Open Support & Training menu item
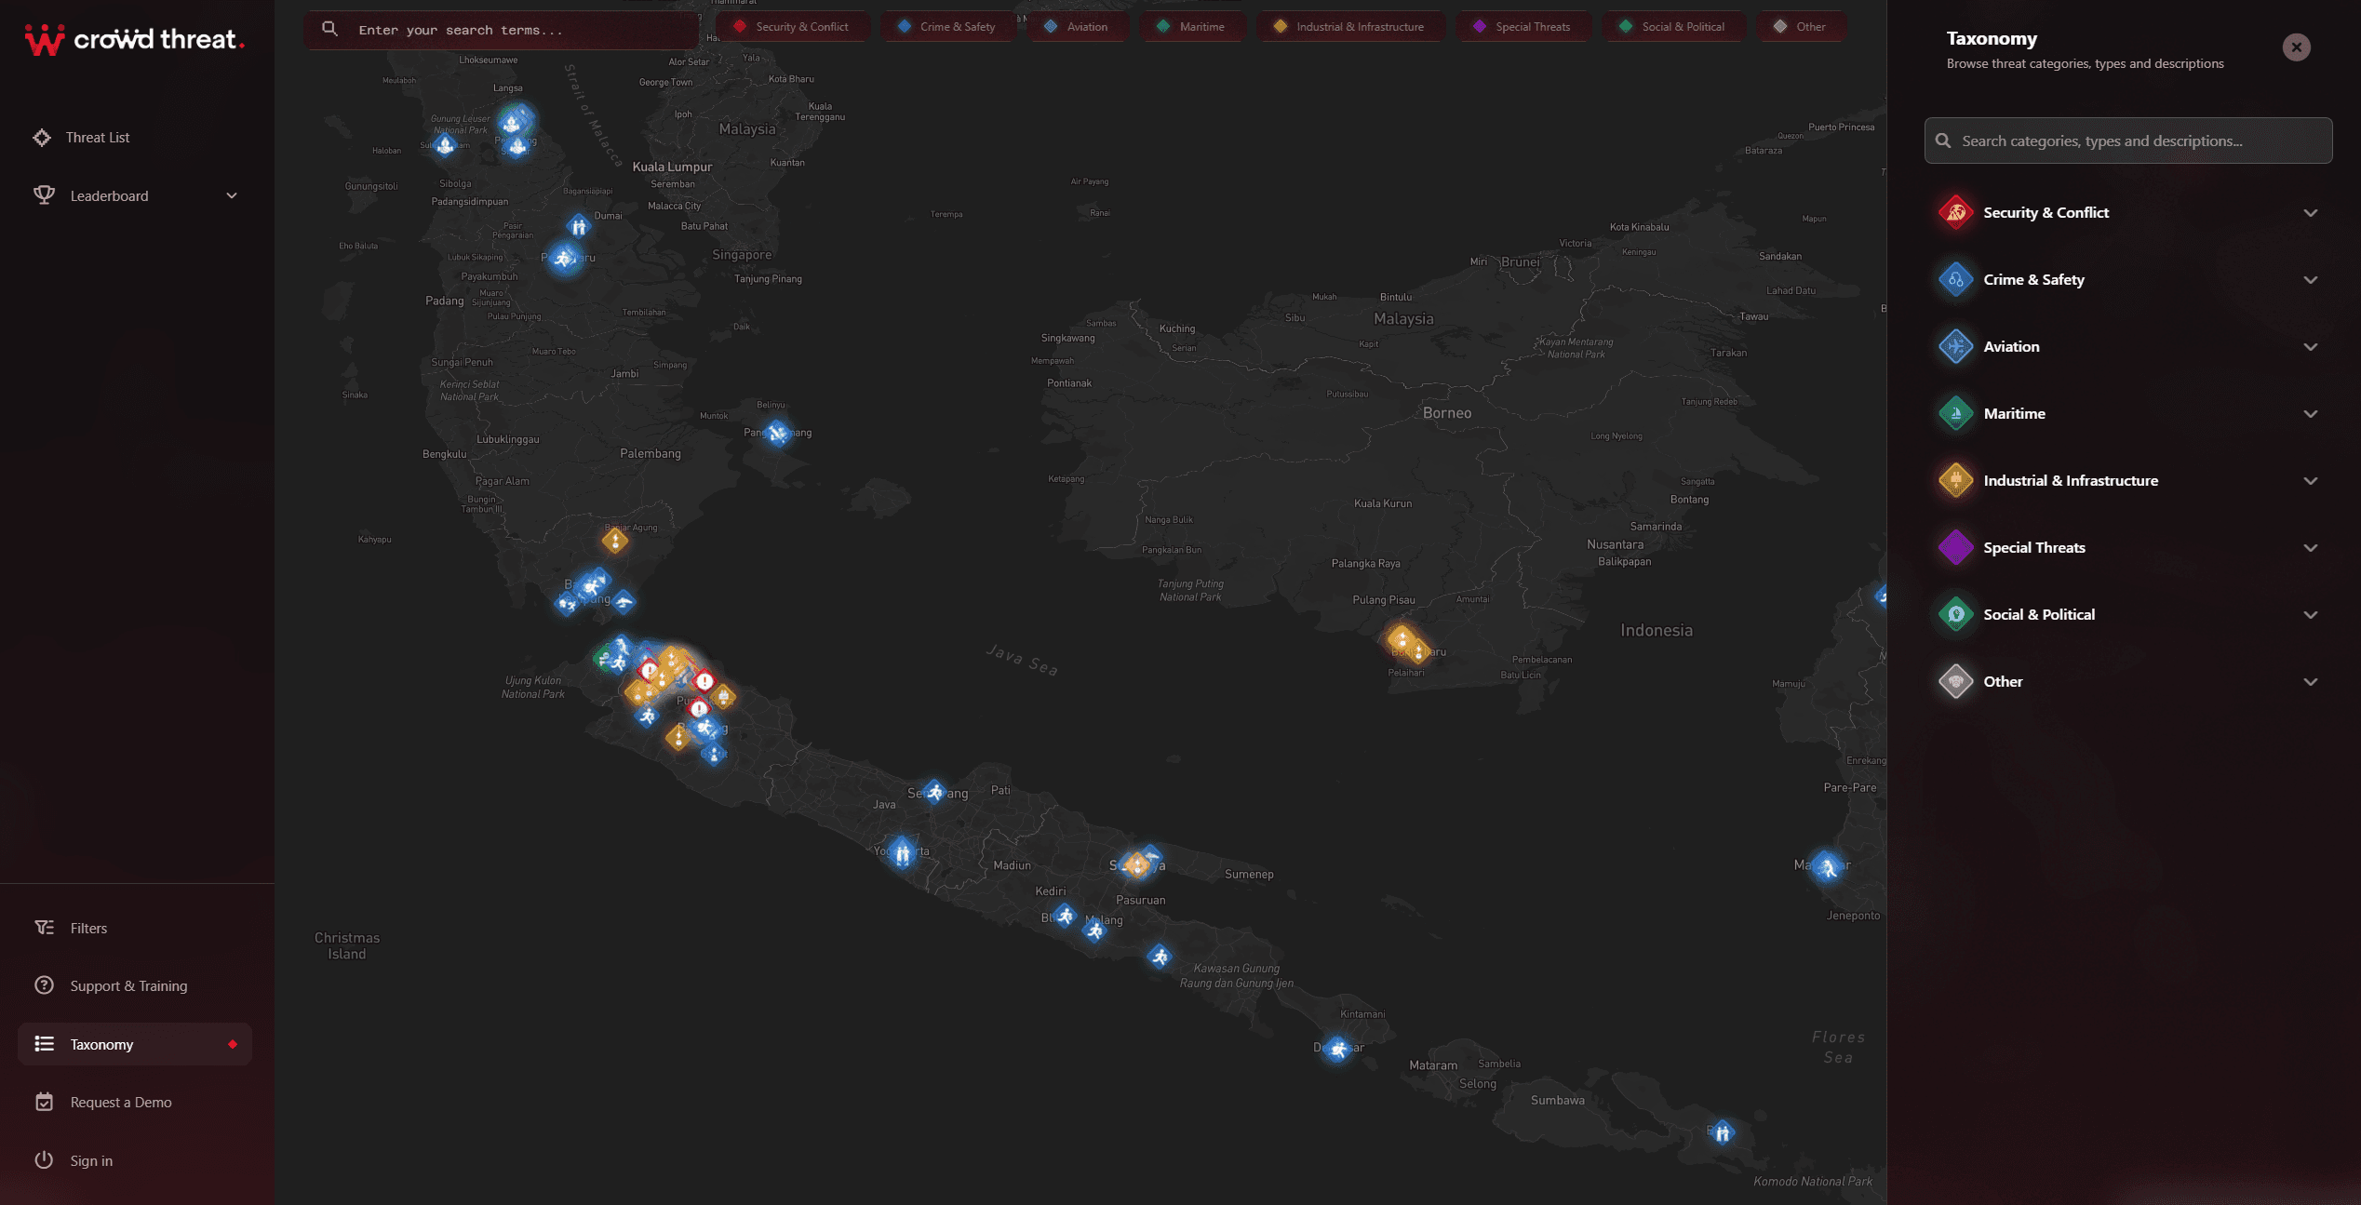 click(135, 985)
